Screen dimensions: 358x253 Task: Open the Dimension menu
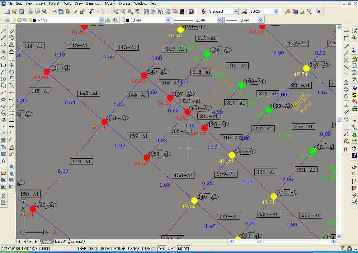(x=94, y=3)
